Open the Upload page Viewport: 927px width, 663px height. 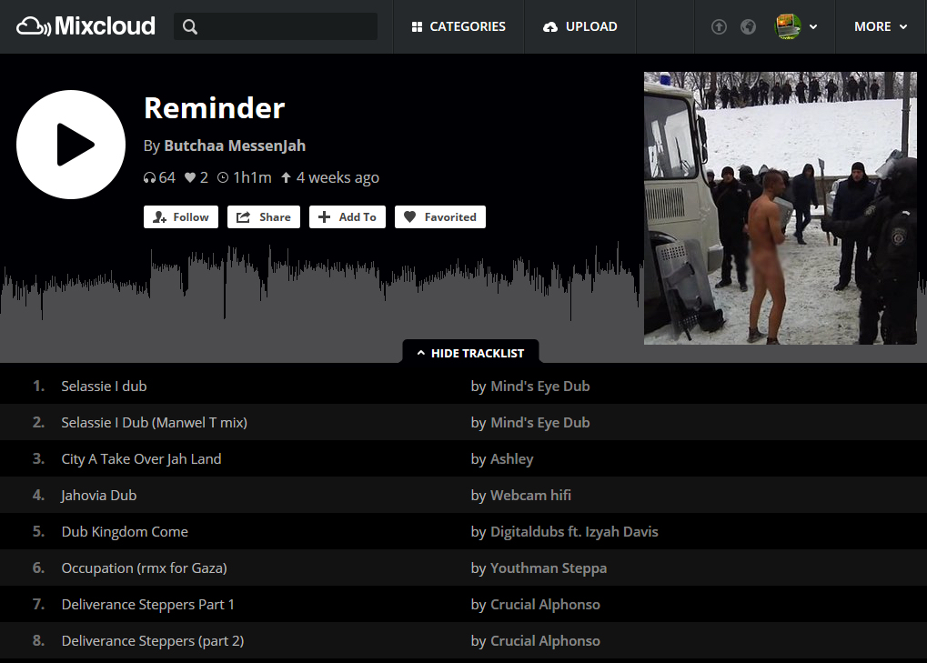point(580,26)
